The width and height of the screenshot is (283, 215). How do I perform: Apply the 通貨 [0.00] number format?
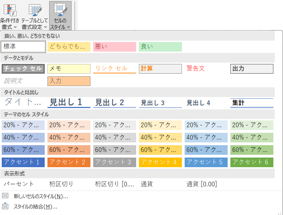point(202,184)
